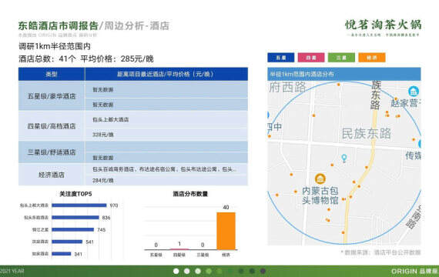Image resolution: width=439 pixels, height=277 pixels.
Task: Click the 类型 table header cell
Action: coord(52,74)
